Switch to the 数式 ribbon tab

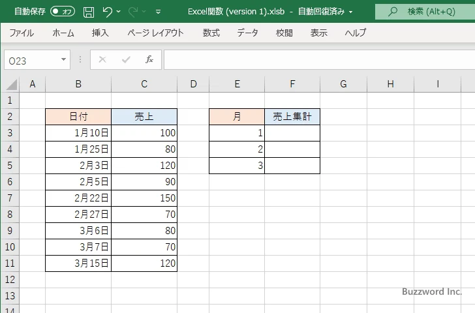(211, 33)
